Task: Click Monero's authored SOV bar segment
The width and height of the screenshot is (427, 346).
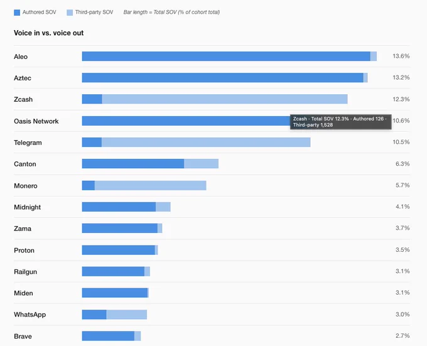Action: [89, 185]
